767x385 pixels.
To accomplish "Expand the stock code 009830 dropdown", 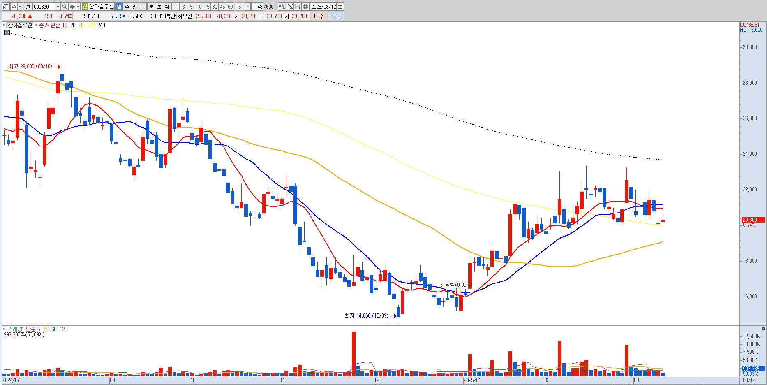I will point(58,7).
